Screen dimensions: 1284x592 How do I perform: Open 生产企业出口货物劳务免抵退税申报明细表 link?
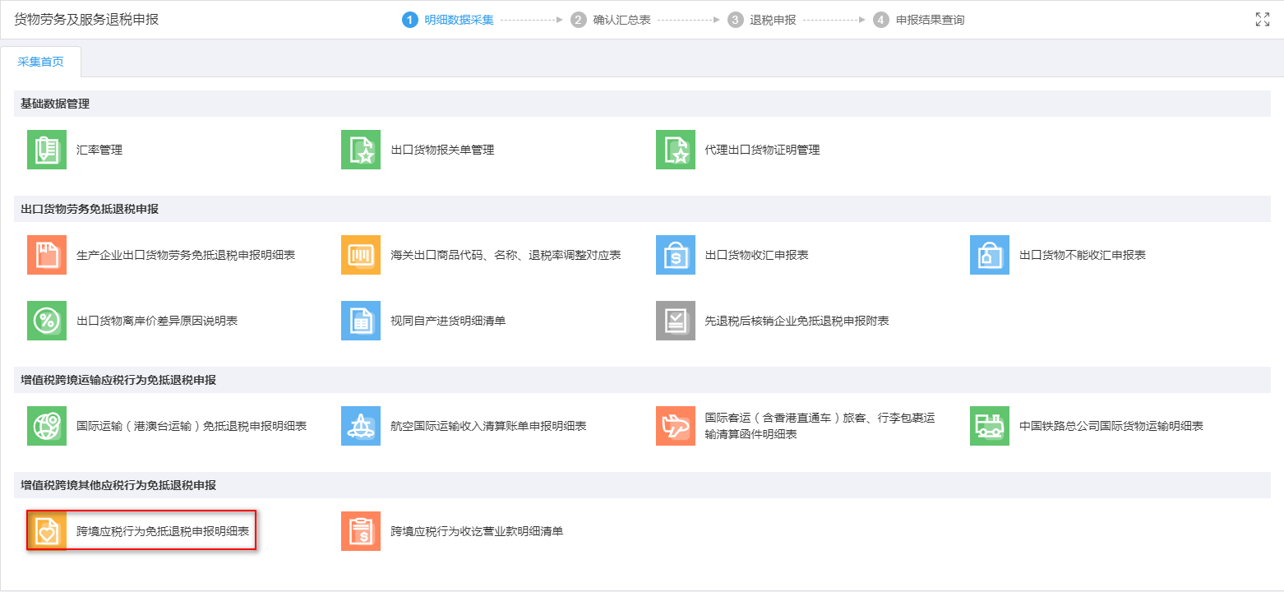pyautogui.click(x=186, y=255)
